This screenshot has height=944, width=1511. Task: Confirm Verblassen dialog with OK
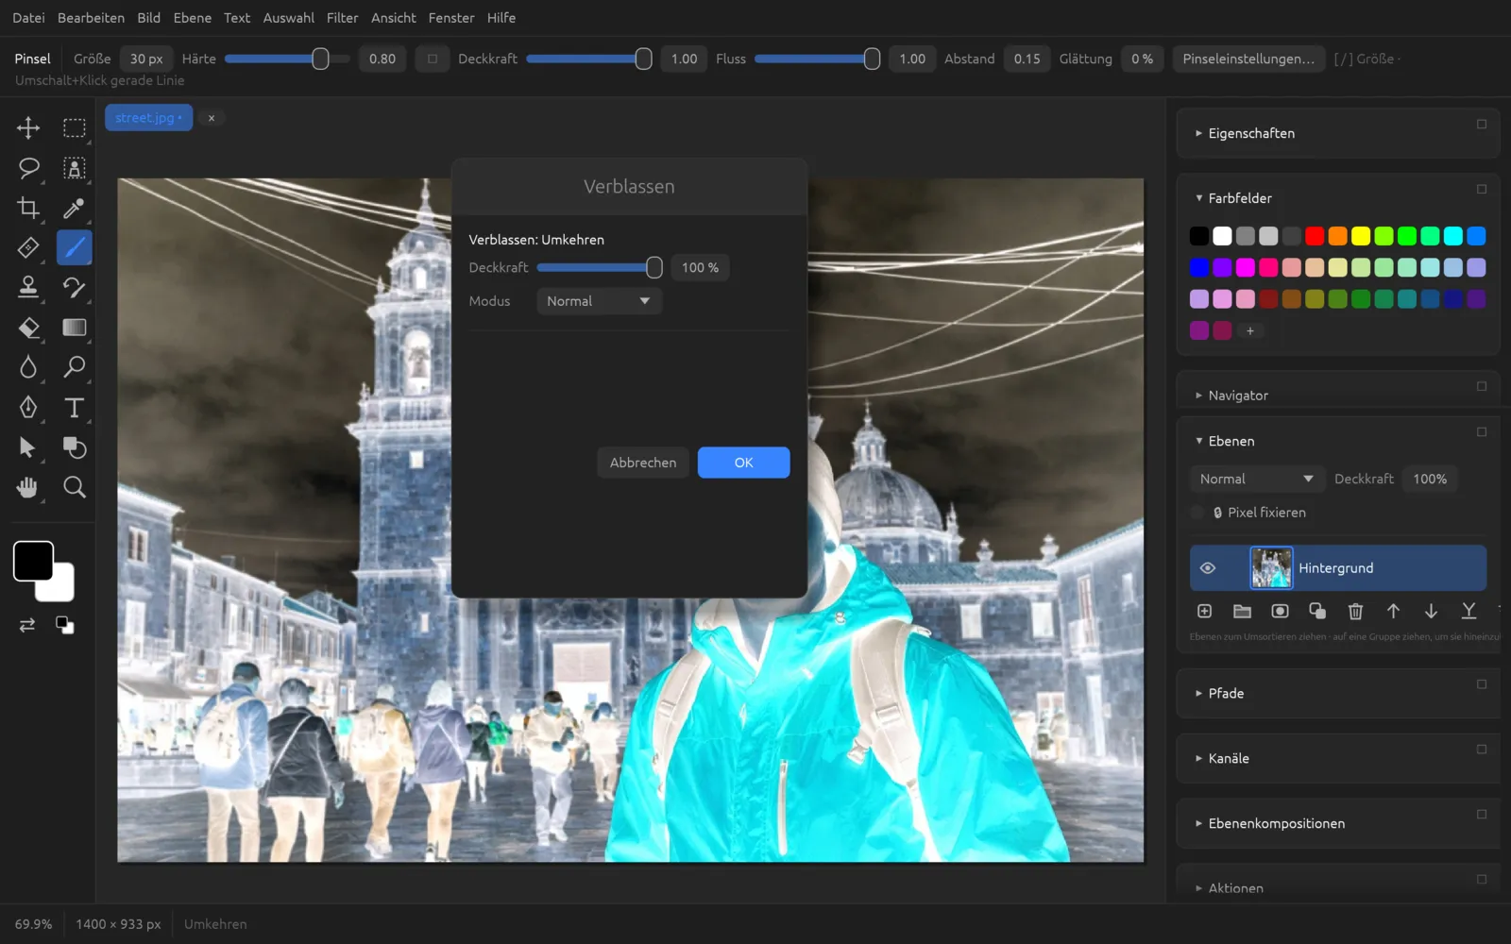(743, 463)
